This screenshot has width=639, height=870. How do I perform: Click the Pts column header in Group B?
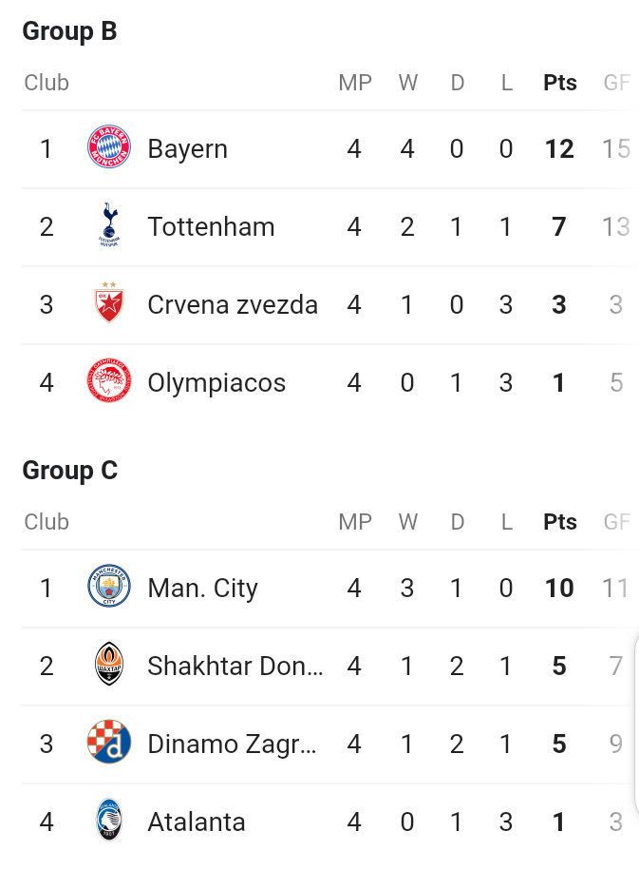click(x=560, y=83)
